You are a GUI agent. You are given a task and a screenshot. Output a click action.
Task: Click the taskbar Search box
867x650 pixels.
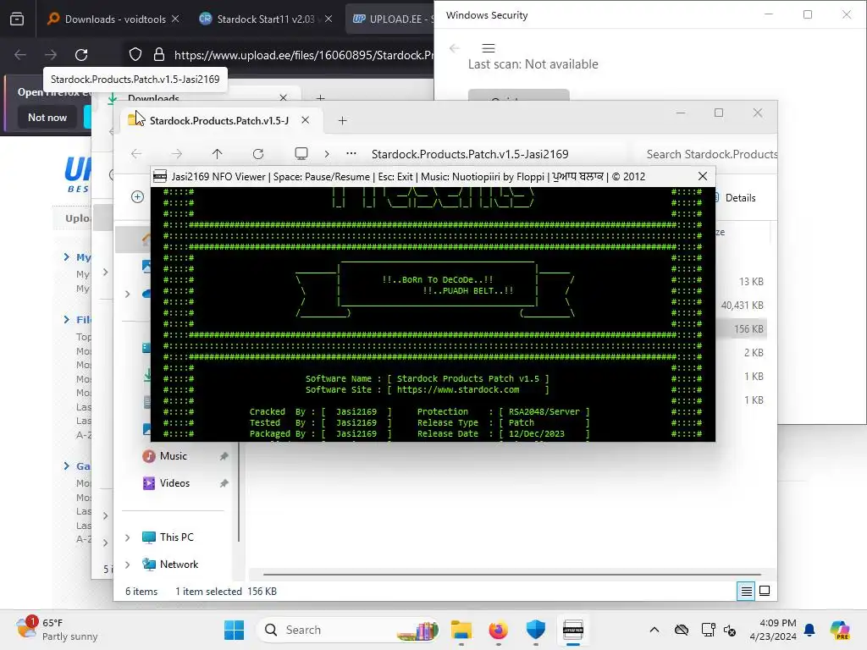(348, 630)
